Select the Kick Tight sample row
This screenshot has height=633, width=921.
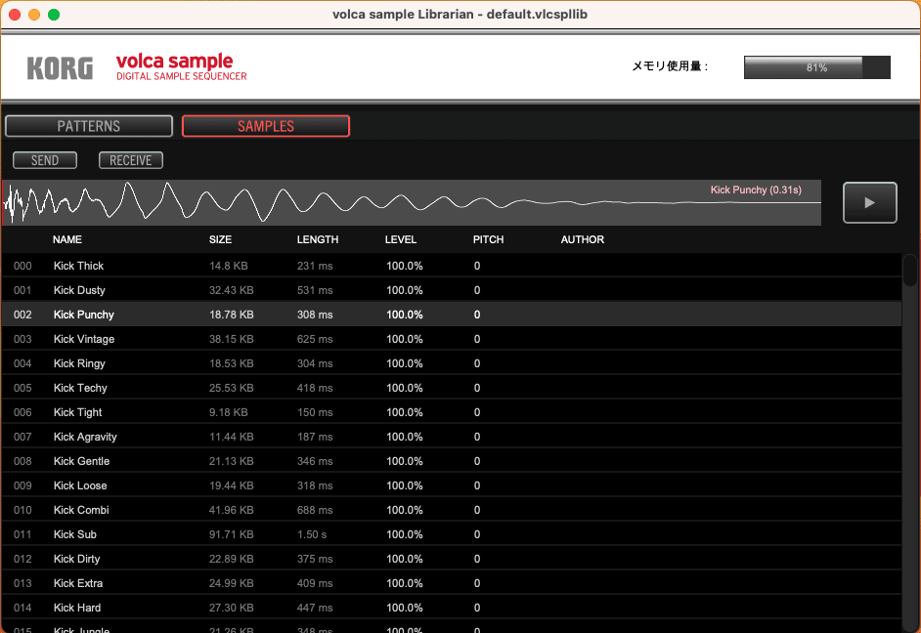click(x=451, y=412)
